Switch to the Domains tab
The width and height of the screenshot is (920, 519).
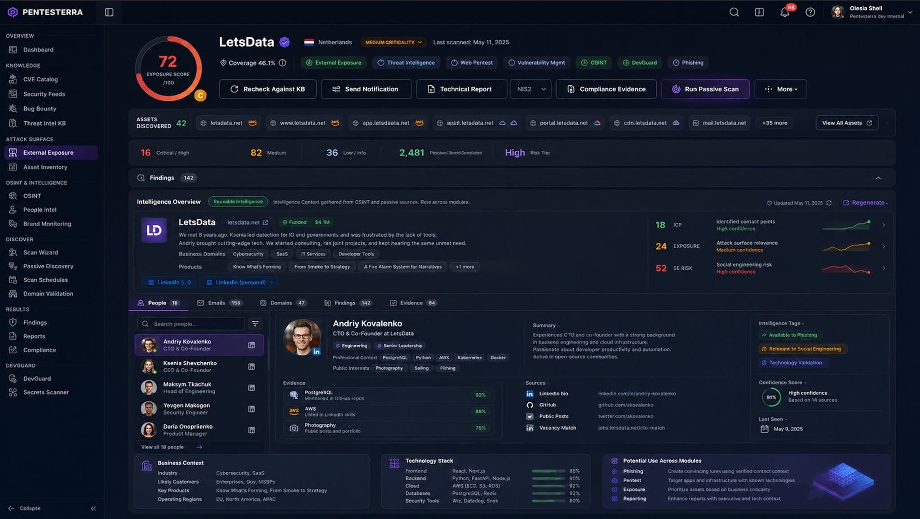283,303
